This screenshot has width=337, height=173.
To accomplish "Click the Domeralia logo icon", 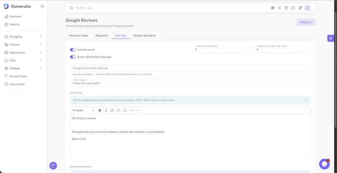I will coord(6,6).
